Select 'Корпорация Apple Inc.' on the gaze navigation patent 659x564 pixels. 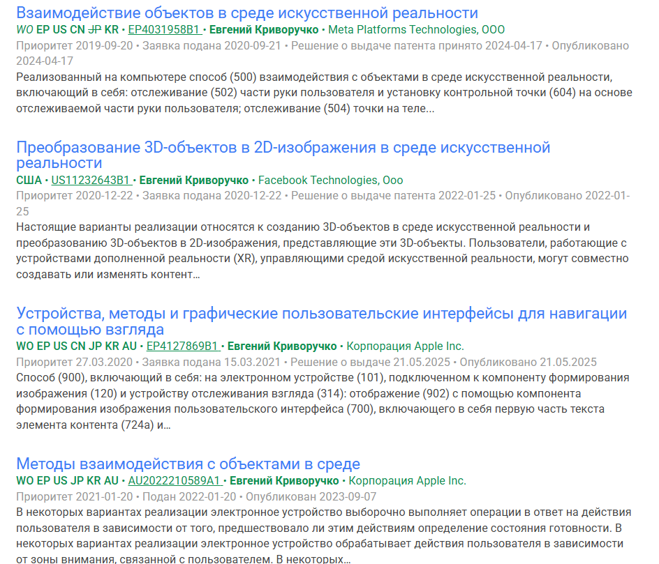click(403, 344)
